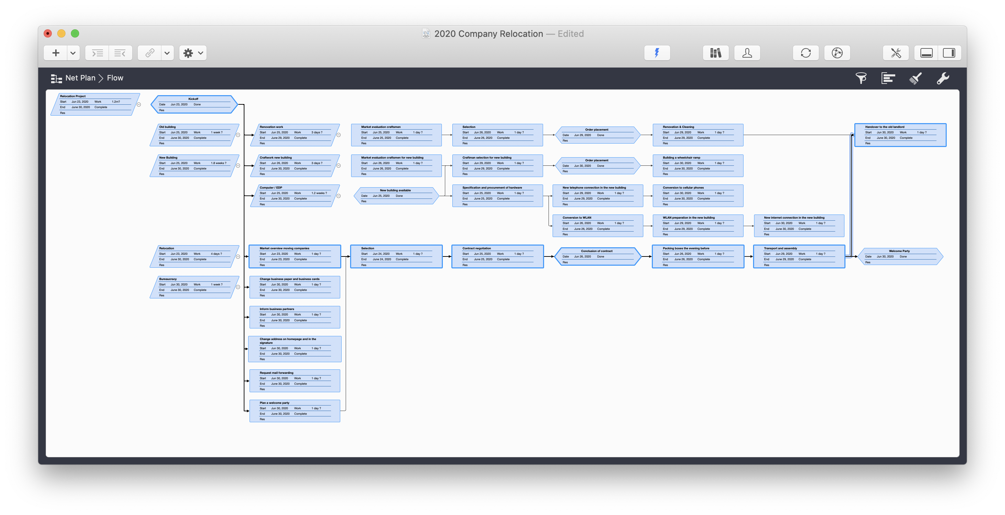
Task: Select Order placement milestone dated Jun 30
Action: tap(597, 165)
